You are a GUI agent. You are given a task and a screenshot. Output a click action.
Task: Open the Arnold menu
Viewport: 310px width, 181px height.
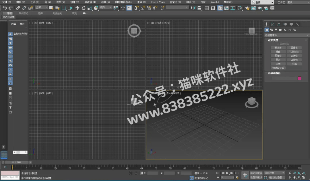click(x=214, y=2)
